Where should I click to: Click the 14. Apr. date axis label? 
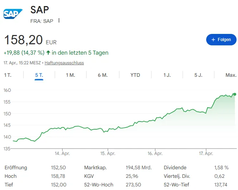62,154
